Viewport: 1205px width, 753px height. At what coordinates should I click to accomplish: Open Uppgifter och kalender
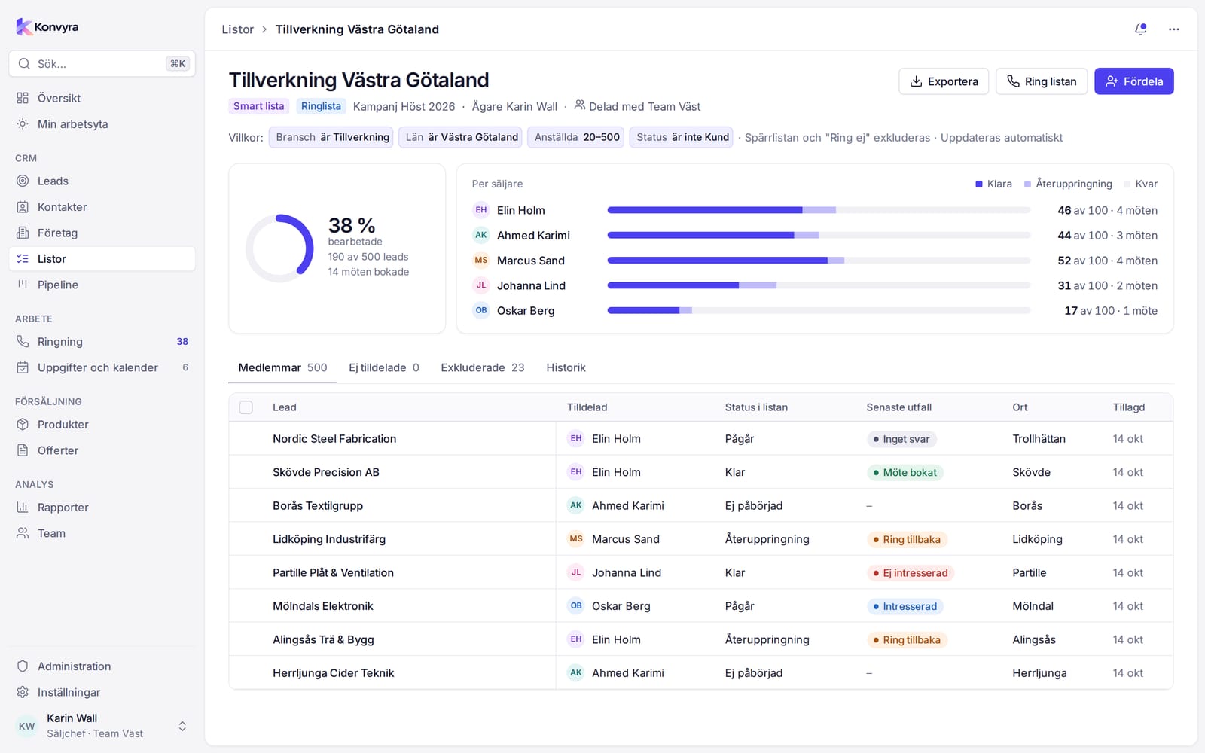point(102,367)
